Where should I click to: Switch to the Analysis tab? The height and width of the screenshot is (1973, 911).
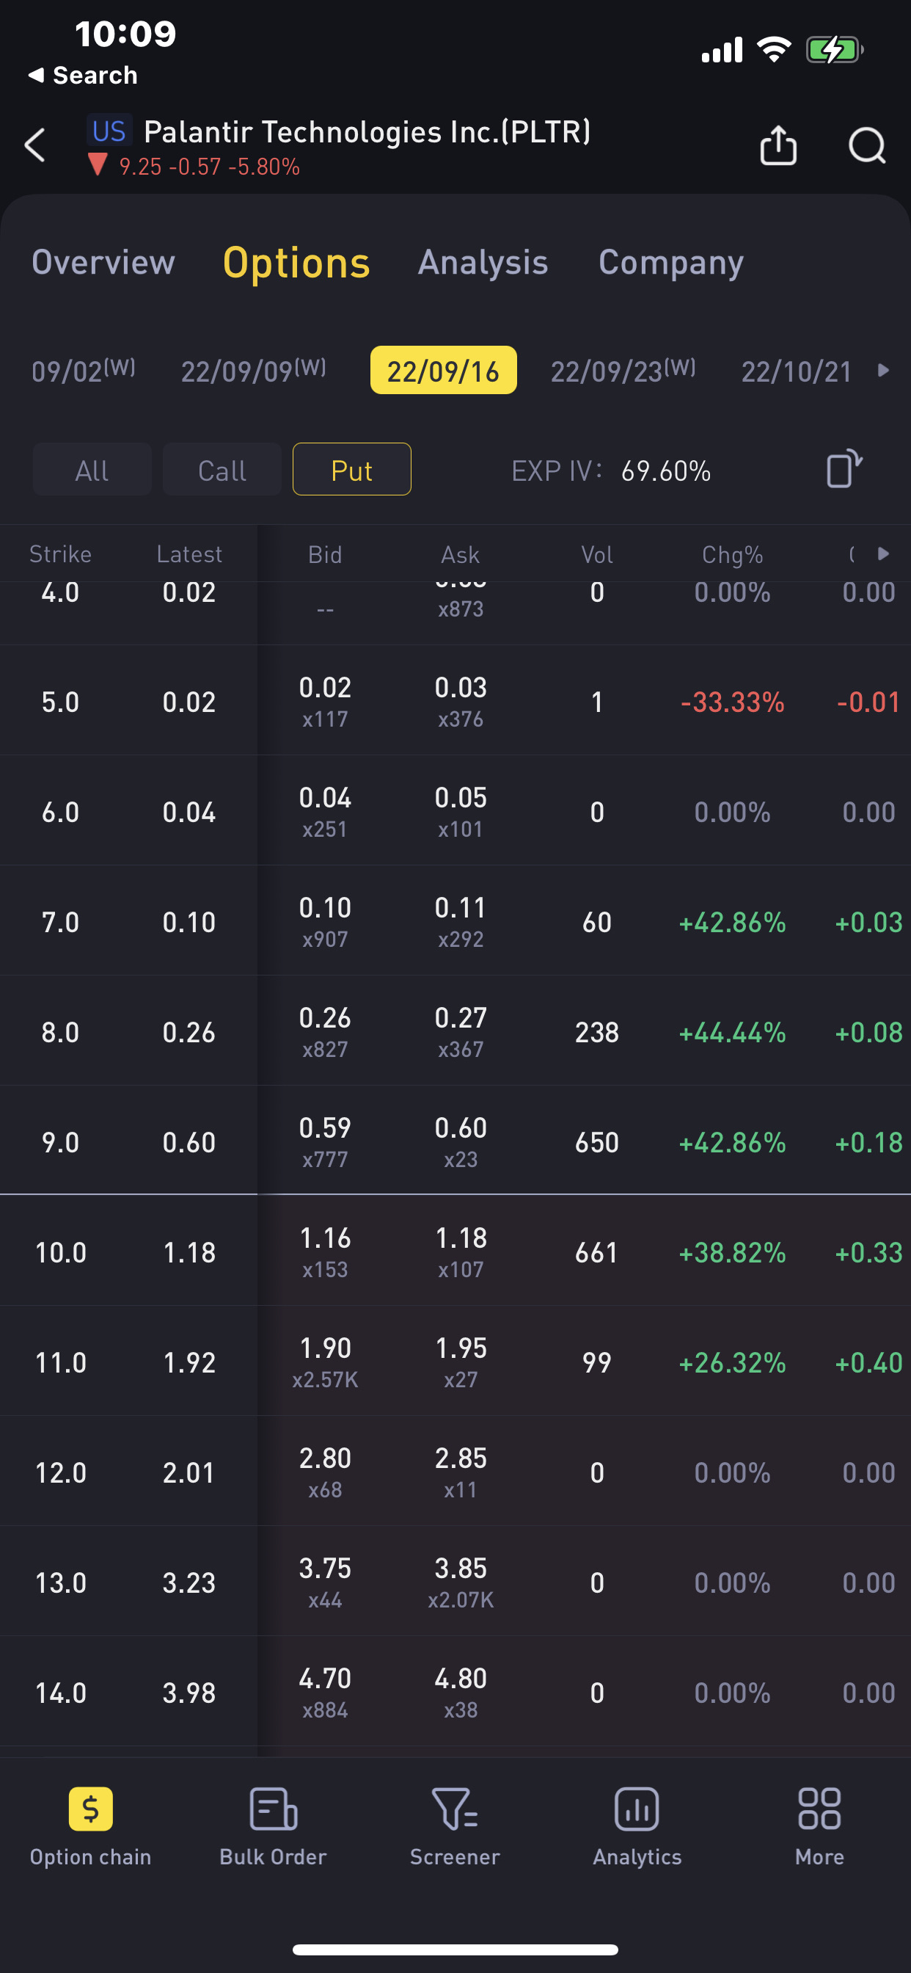tap(483, 263)
